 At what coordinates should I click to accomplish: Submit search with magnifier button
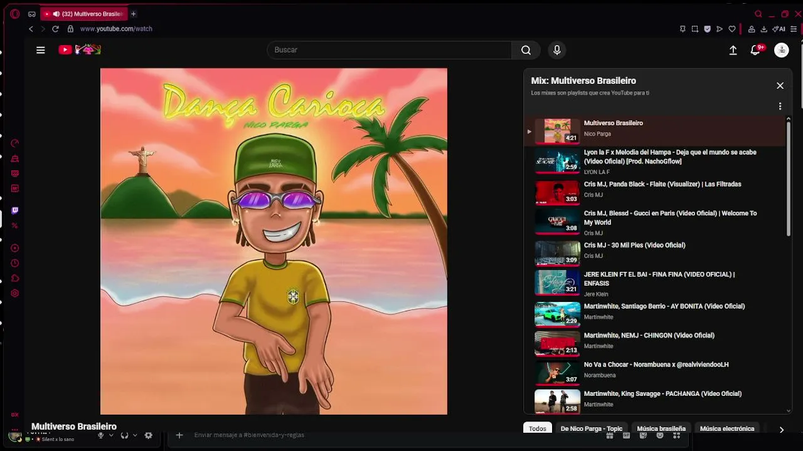526,50
